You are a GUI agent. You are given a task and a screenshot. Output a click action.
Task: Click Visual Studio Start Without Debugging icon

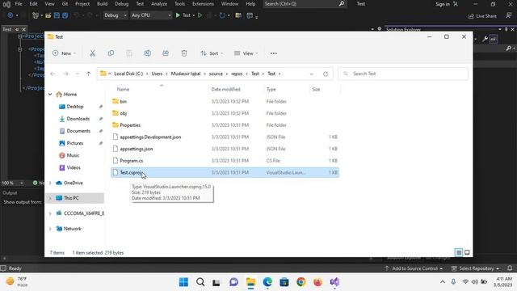(200, 15)
